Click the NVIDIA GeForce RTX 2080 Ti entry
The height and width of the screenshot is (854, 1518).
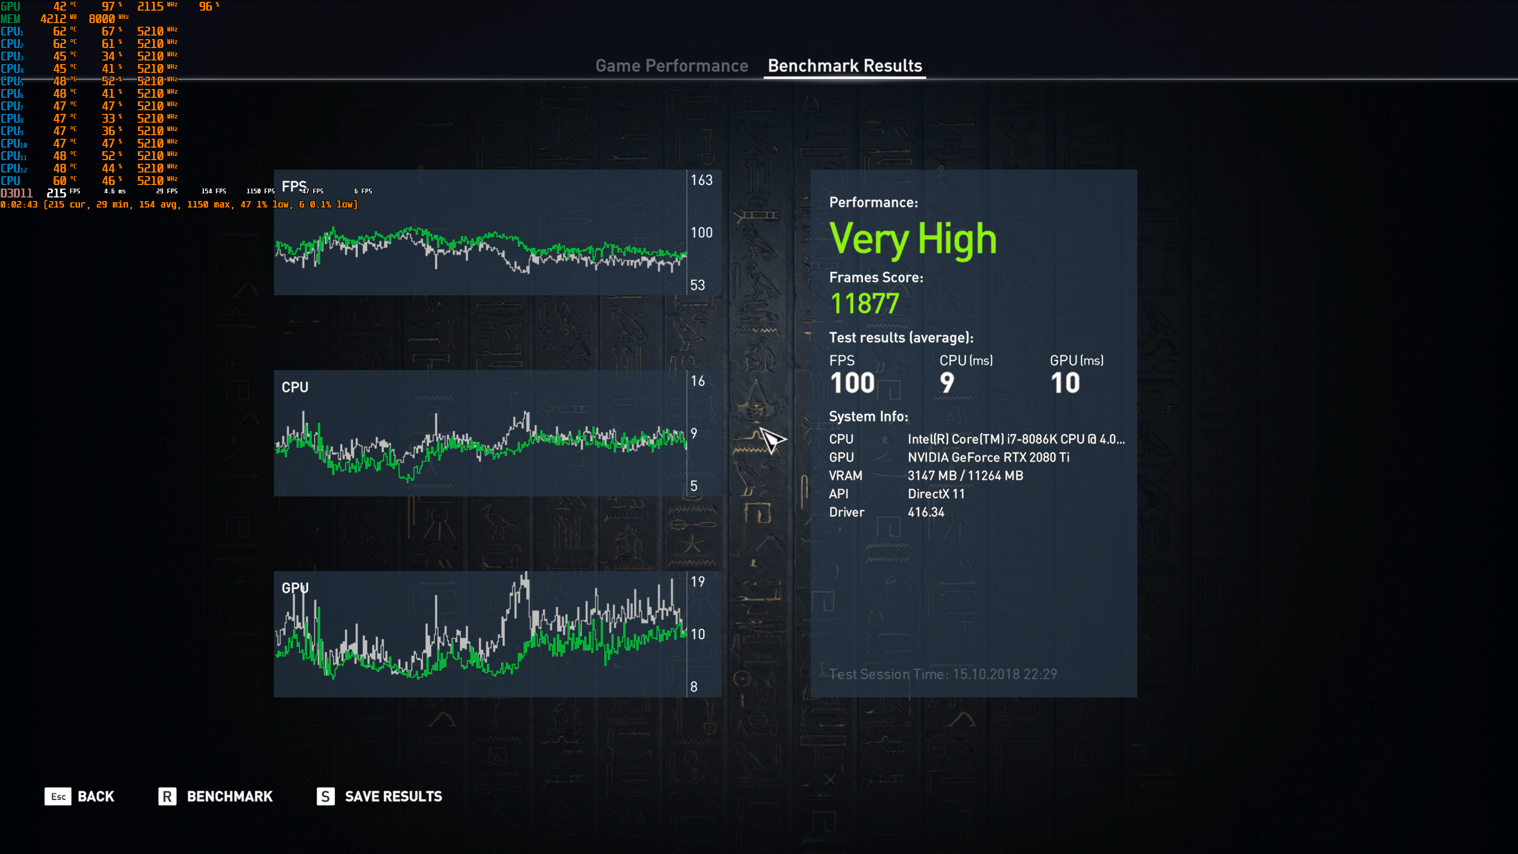(988, 457)
